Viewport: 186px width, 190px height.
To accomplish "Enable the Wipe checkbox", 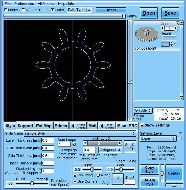I will (x=98, y=175).
